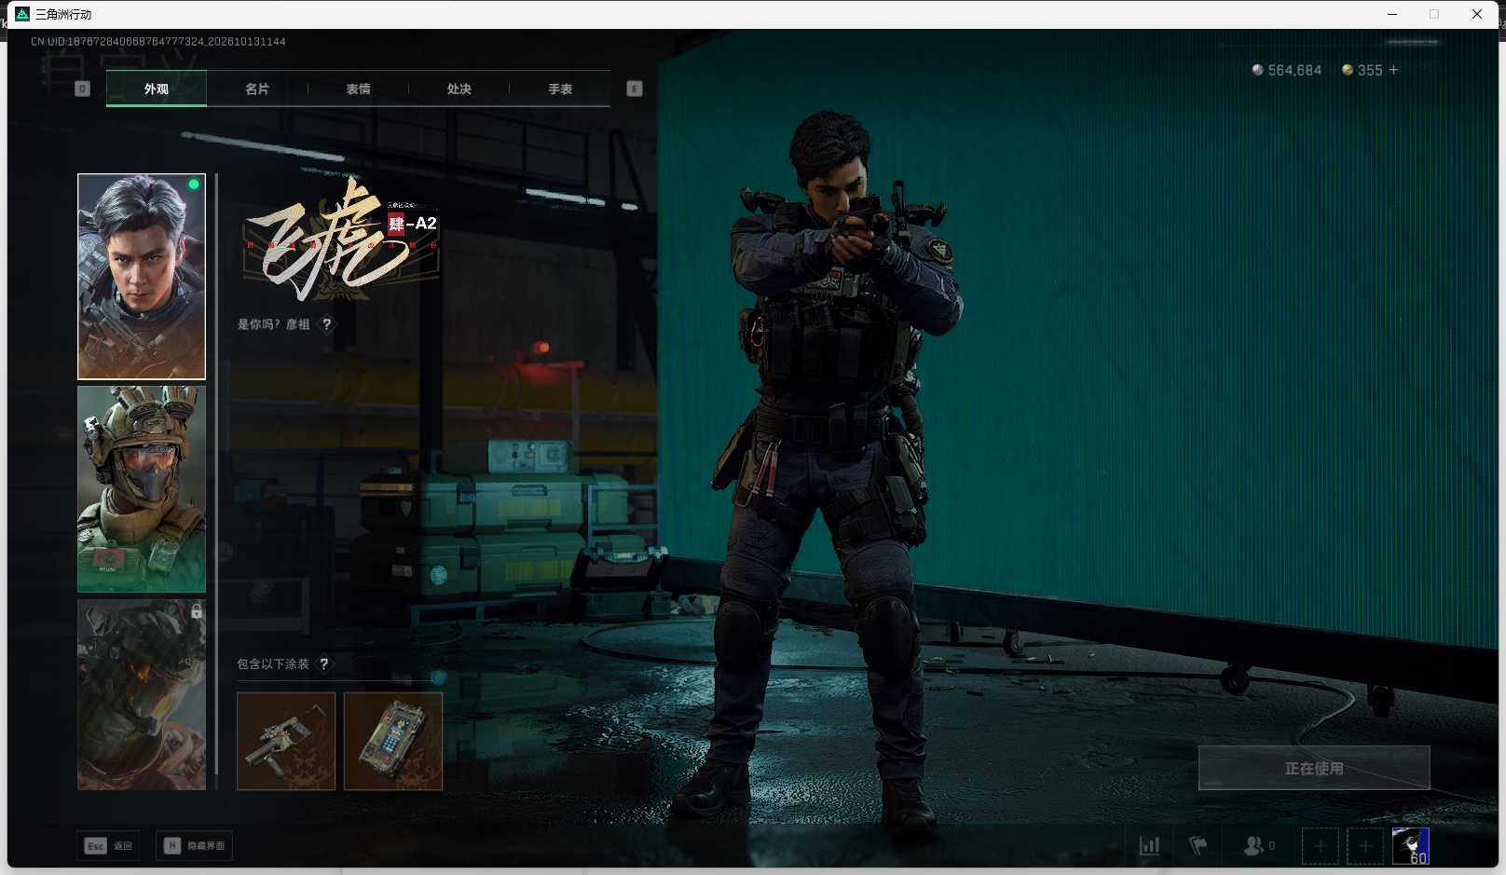Add premium currency with plus icon
The width and height of the screenshot is (1506, 875).
(1393, 70)
